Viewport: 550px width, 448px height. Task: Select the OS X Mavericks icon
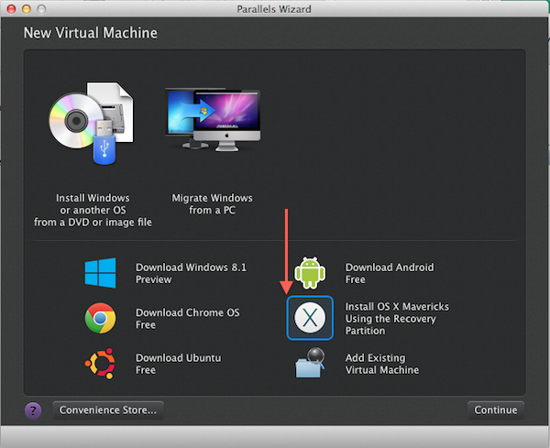click(x=310, y=318)
